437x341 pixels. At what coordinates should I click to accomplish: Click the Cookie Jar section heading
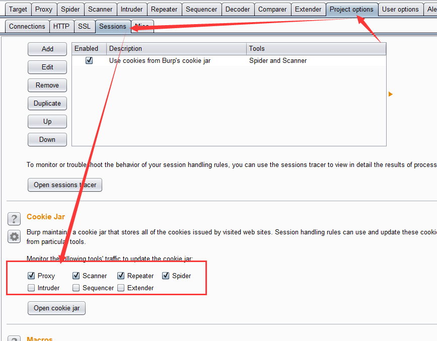click(x=46, y=217)
